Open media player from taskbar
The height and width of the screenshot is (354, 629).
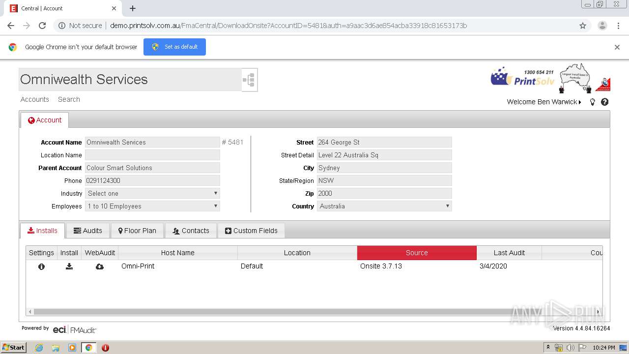pos(72,348)
